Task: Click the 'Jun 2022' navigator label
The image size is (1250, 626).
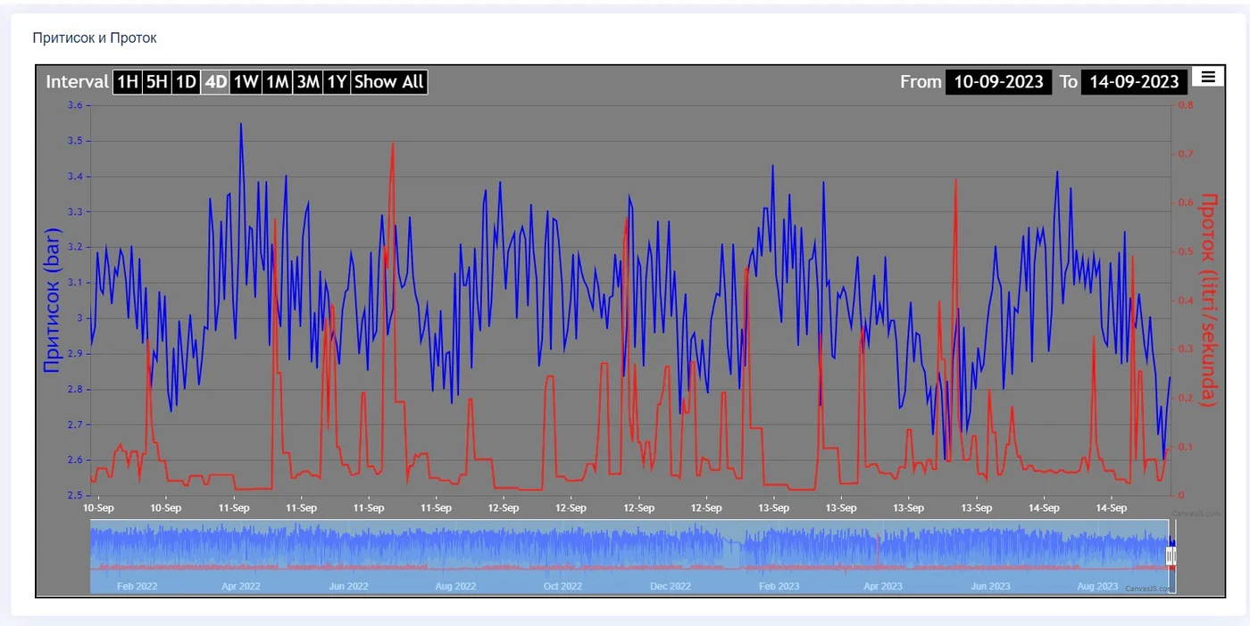Action: (x=348, y=587)
